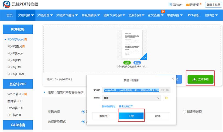This screenshot has width=223, height=132.
Task: Click the 新 badge above 论文查重
Action: (163, 11)
